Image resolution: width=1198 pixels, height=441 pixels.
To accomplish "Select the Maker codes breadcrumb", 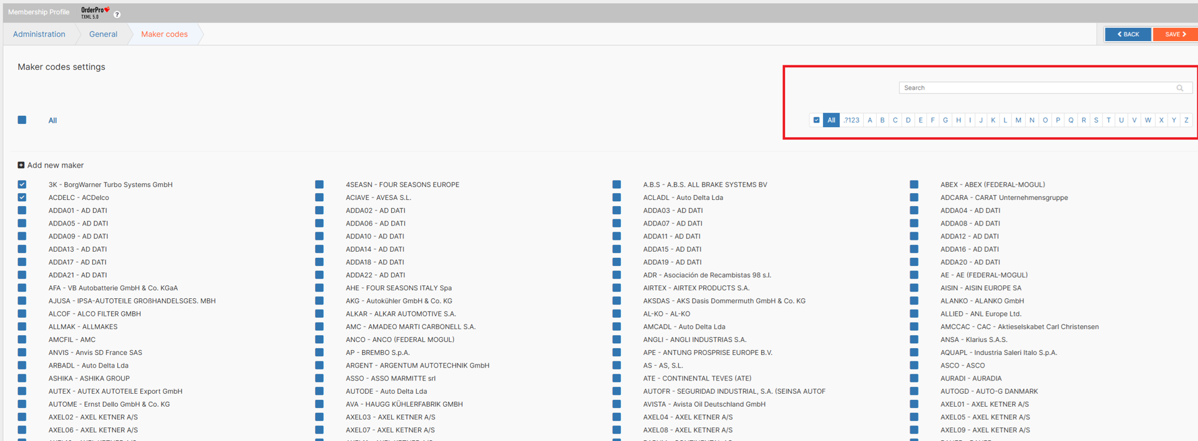I will click(x=164, y=34).
